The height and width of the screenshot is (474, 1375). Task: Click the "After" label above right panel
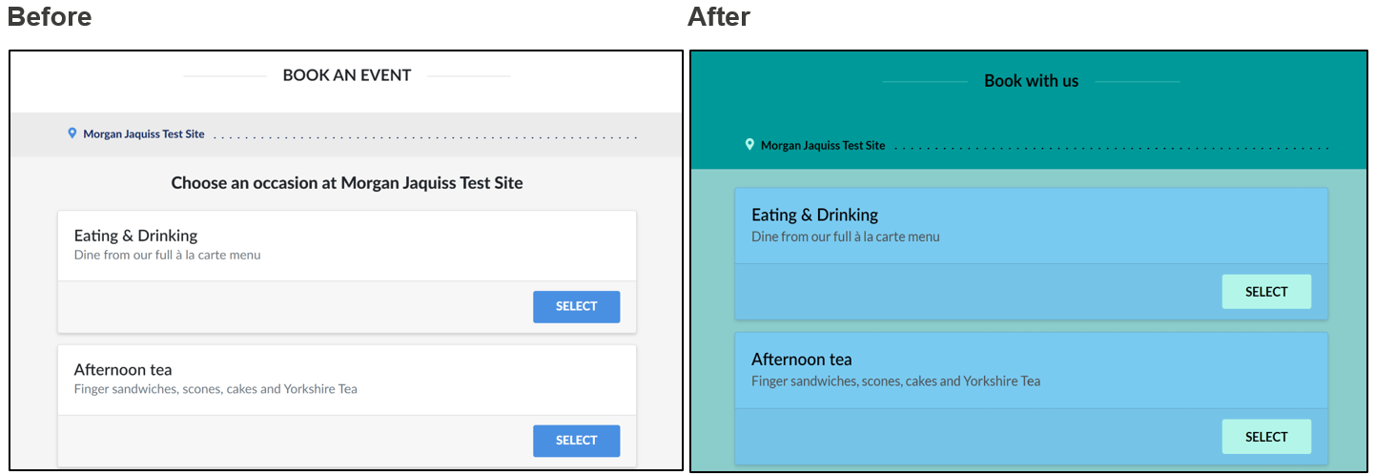coord(719,17)
